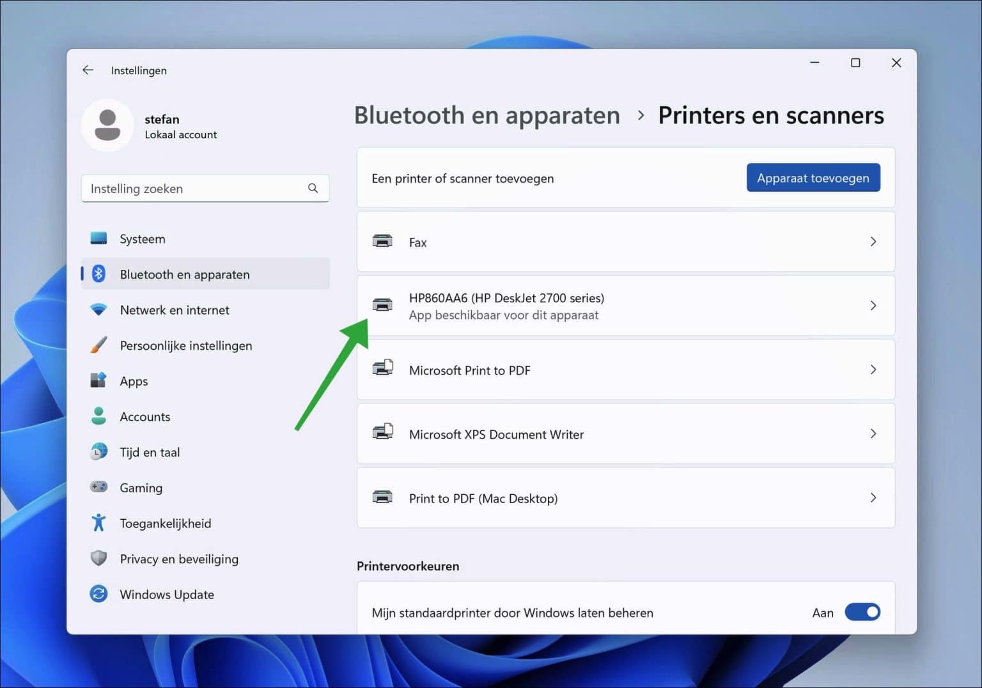Image resolution: width=982 pixels, height=688 pixels.
Task: Click the back arrow in Instellingen
Action: pyautogui.click(x=88, y=70)
